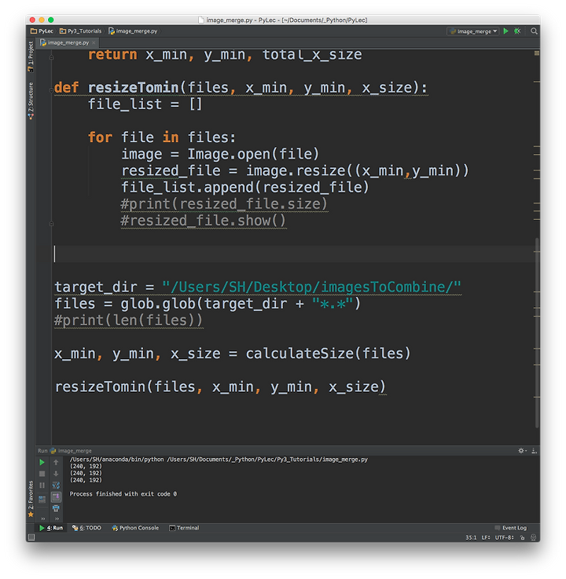This screenshot has height=579, width=566.
Task: Click the dump threads icon in Run panel
Action: (42, 499)
